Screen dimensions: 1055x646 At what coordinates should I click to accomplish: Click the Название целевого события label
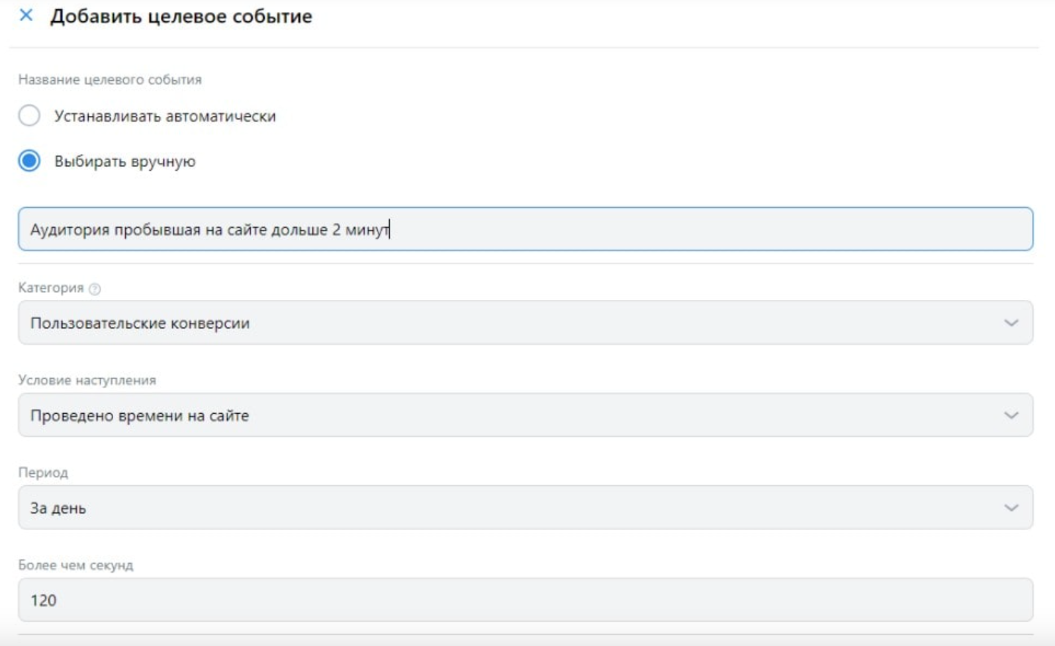(x=110, y=79)
